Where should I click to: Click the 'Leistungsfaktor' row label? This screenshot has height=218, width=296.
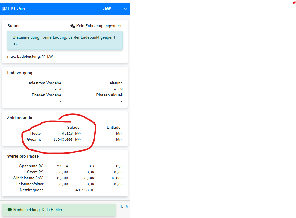point(30,184)
